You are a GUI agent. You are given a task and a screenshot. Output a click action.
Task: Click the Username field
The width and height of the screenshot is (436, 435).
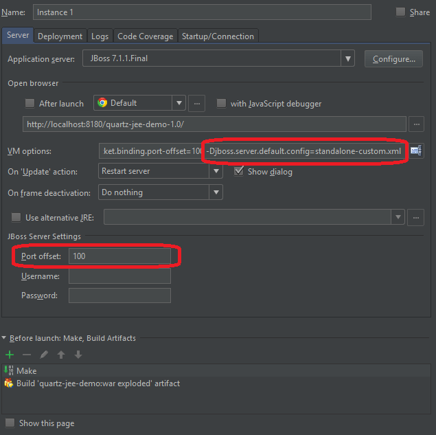pos(119,276)
